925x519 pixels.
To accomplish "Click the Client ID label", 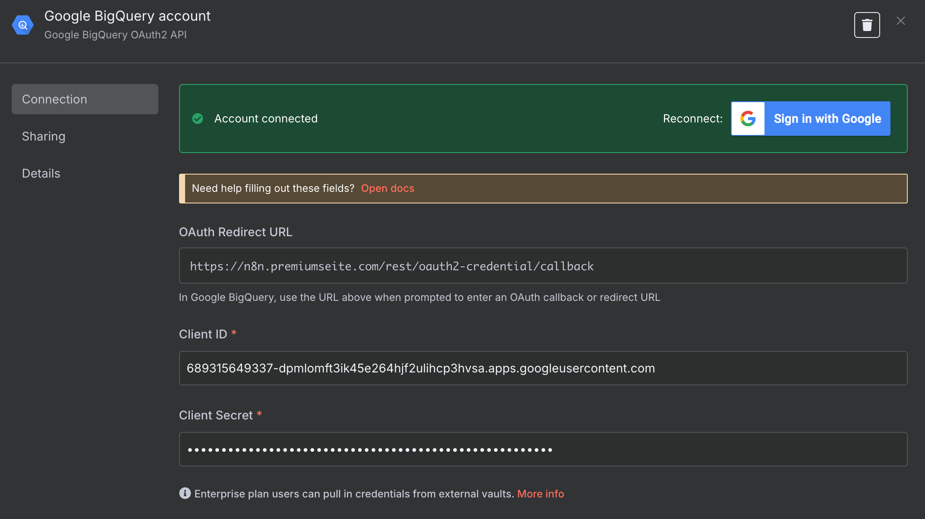I will [x=203, y=334].
